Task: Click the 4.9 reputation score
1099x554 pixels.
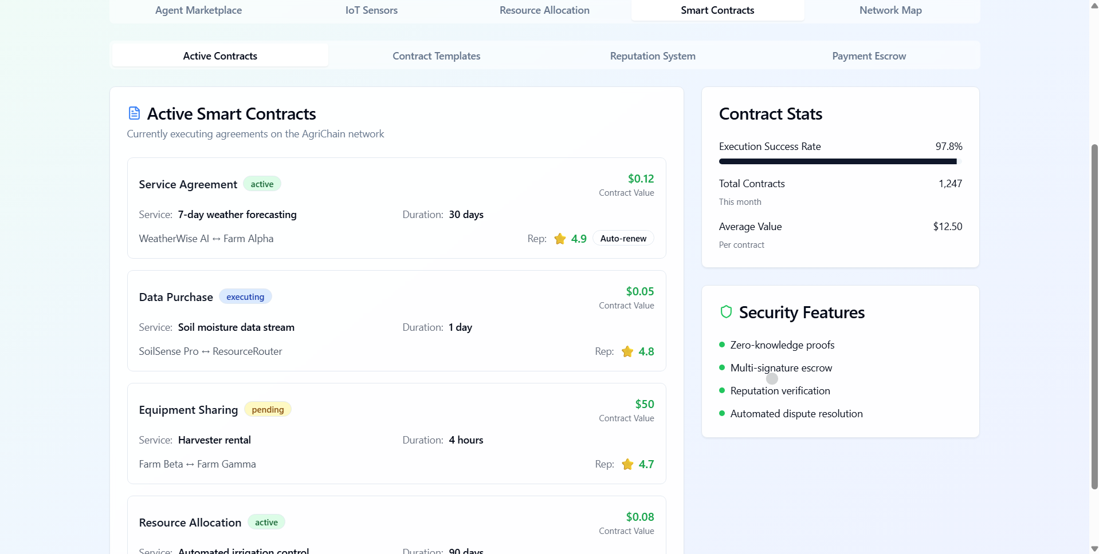Action: (x=579, y=239)
